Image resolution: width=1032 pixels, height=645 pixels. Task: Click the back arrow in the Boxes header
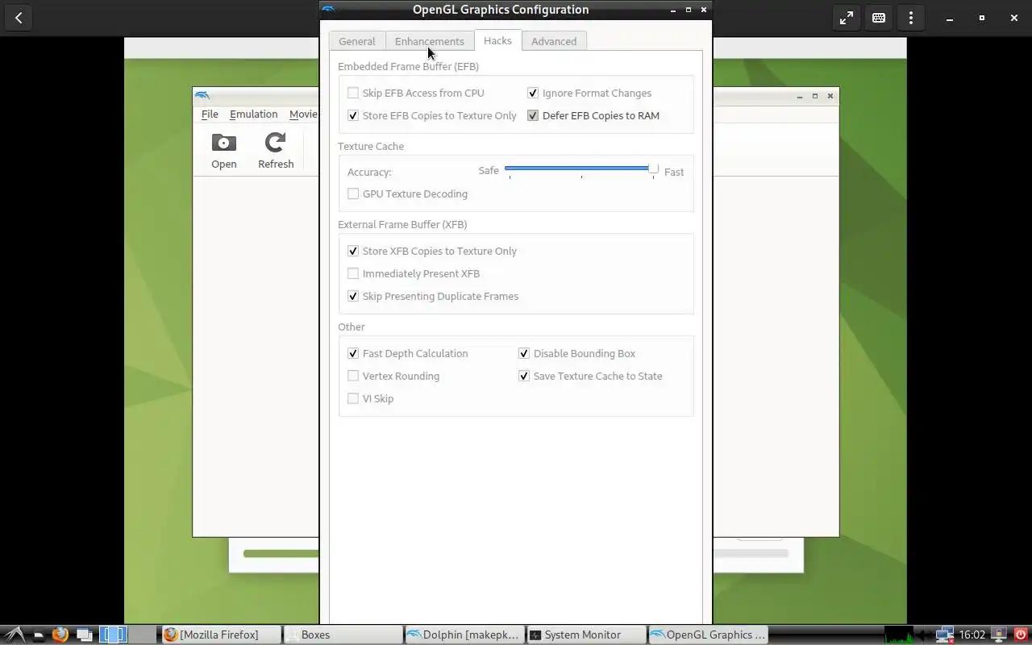(19, 18)
